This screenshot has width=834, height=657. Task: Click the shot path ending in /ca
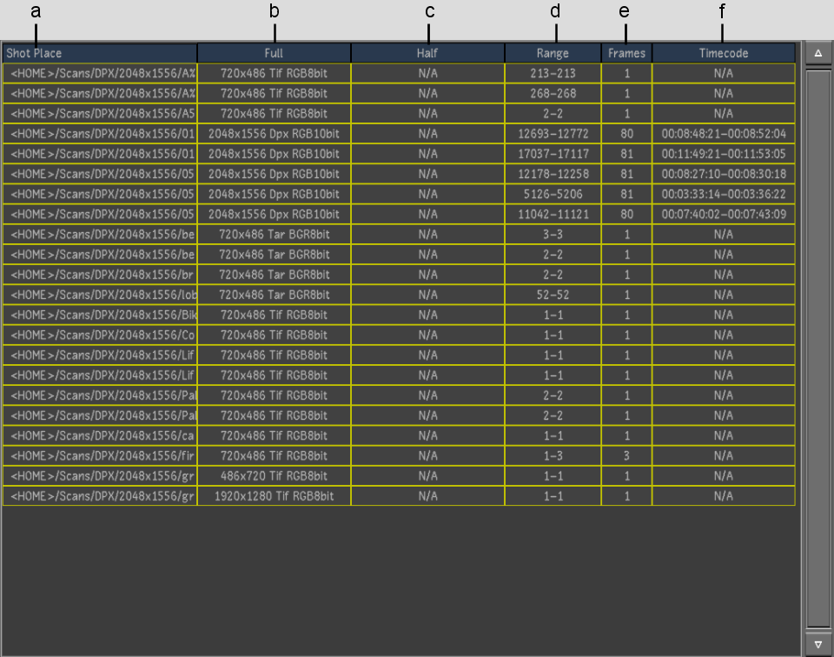tap(100, 435)
